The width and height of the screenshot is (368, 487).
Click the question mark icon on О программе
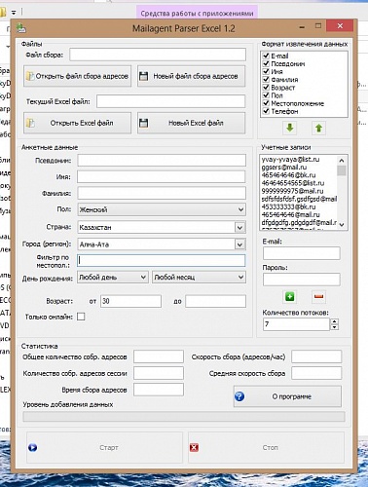(239, 396)
